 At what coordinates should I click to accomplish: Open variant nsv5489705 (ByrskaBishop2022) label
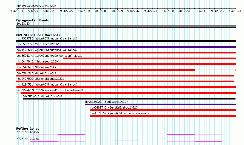pyautogui.click(x=114, y=107)
